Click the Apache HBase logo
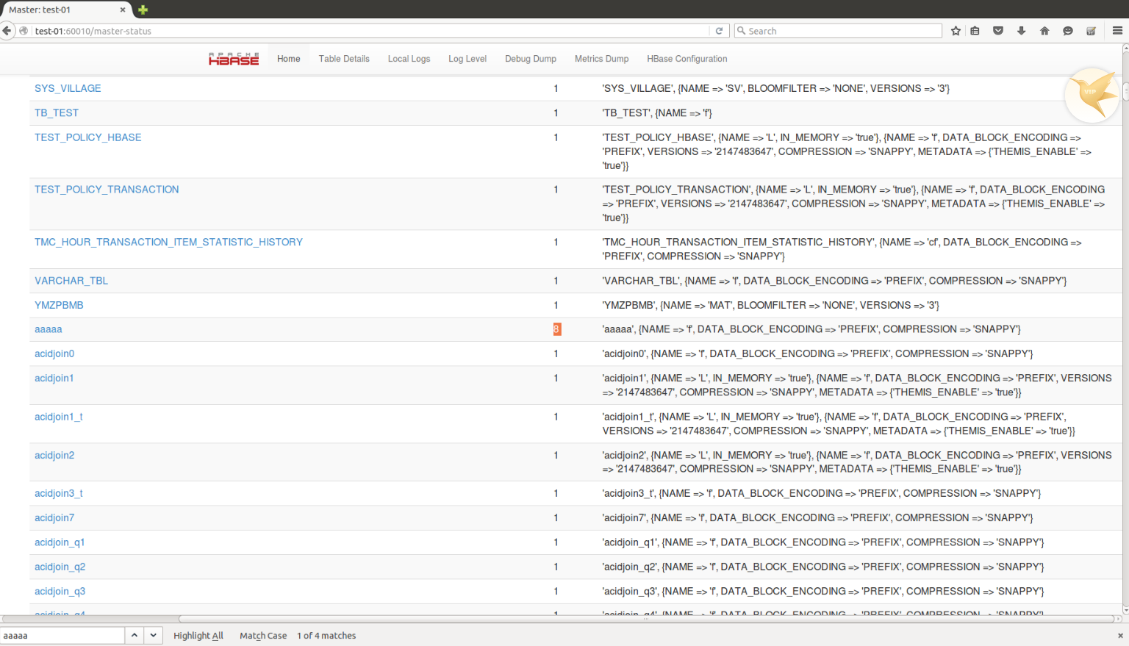The width and height of the screenshot is (1129, 646). pyautogui.click(x=234, y=59)
